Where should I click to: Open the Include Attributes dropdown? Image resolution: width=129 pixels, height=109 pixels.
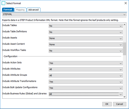coord(86,69)
